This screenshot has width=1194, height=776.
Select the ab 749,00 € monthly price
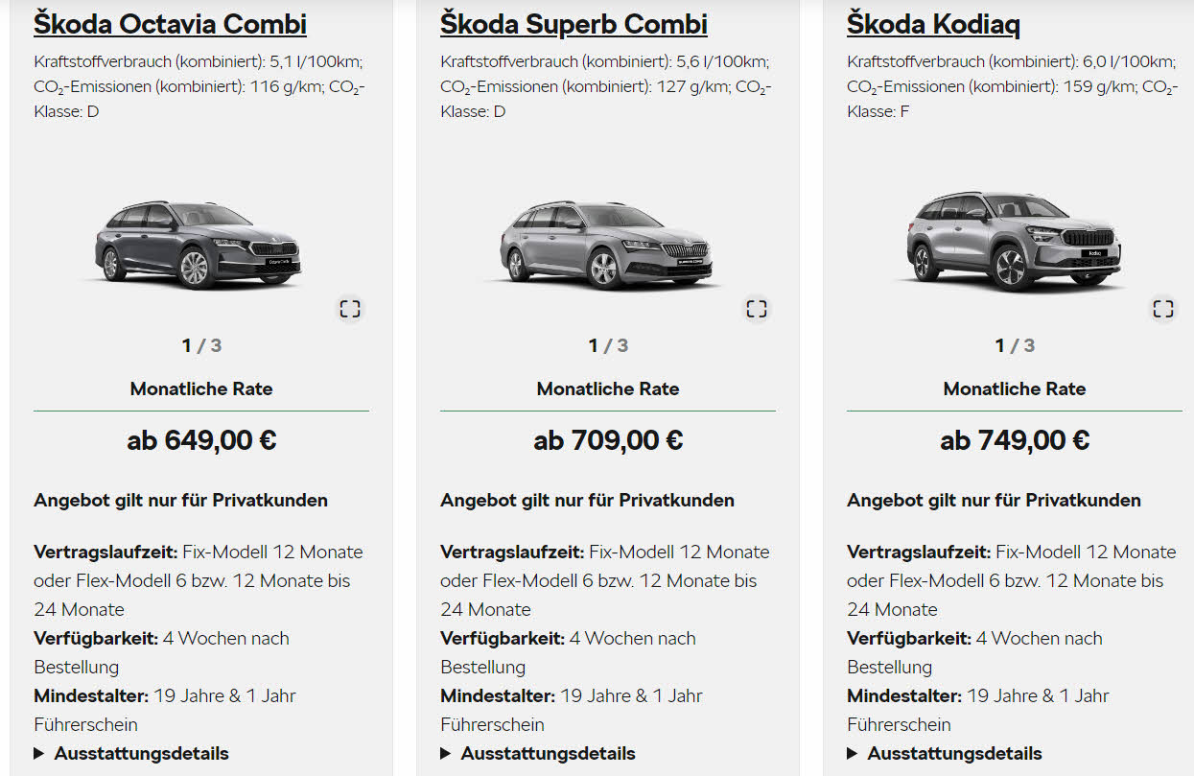pos(1015,440)
